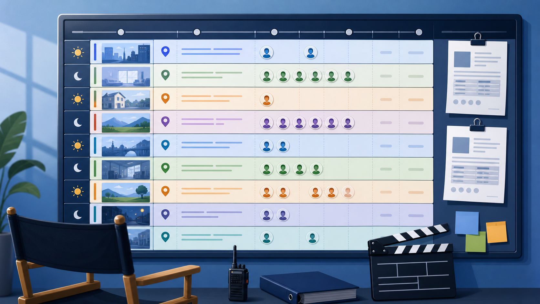Select the moon icon on the mountain scene row
This screenshot has width=540, height=304.
click(x=78, y=122)
